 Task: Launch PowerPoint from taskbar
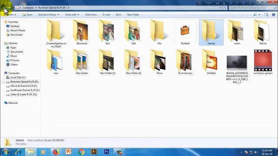click(69, 152)
